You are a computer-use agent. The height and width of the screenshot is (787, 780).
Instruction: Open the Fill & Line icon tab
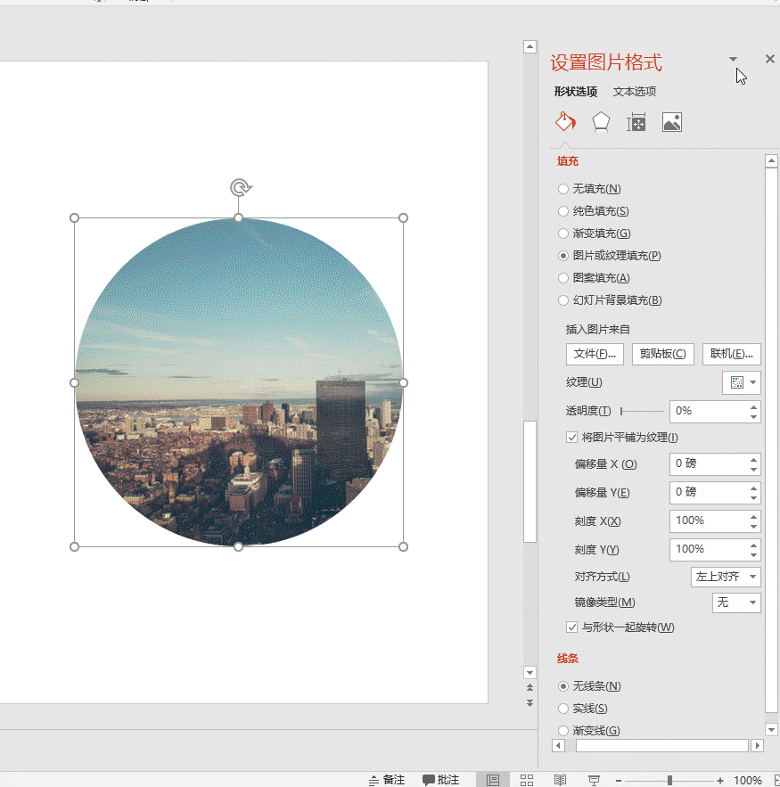tap(565, 122)
